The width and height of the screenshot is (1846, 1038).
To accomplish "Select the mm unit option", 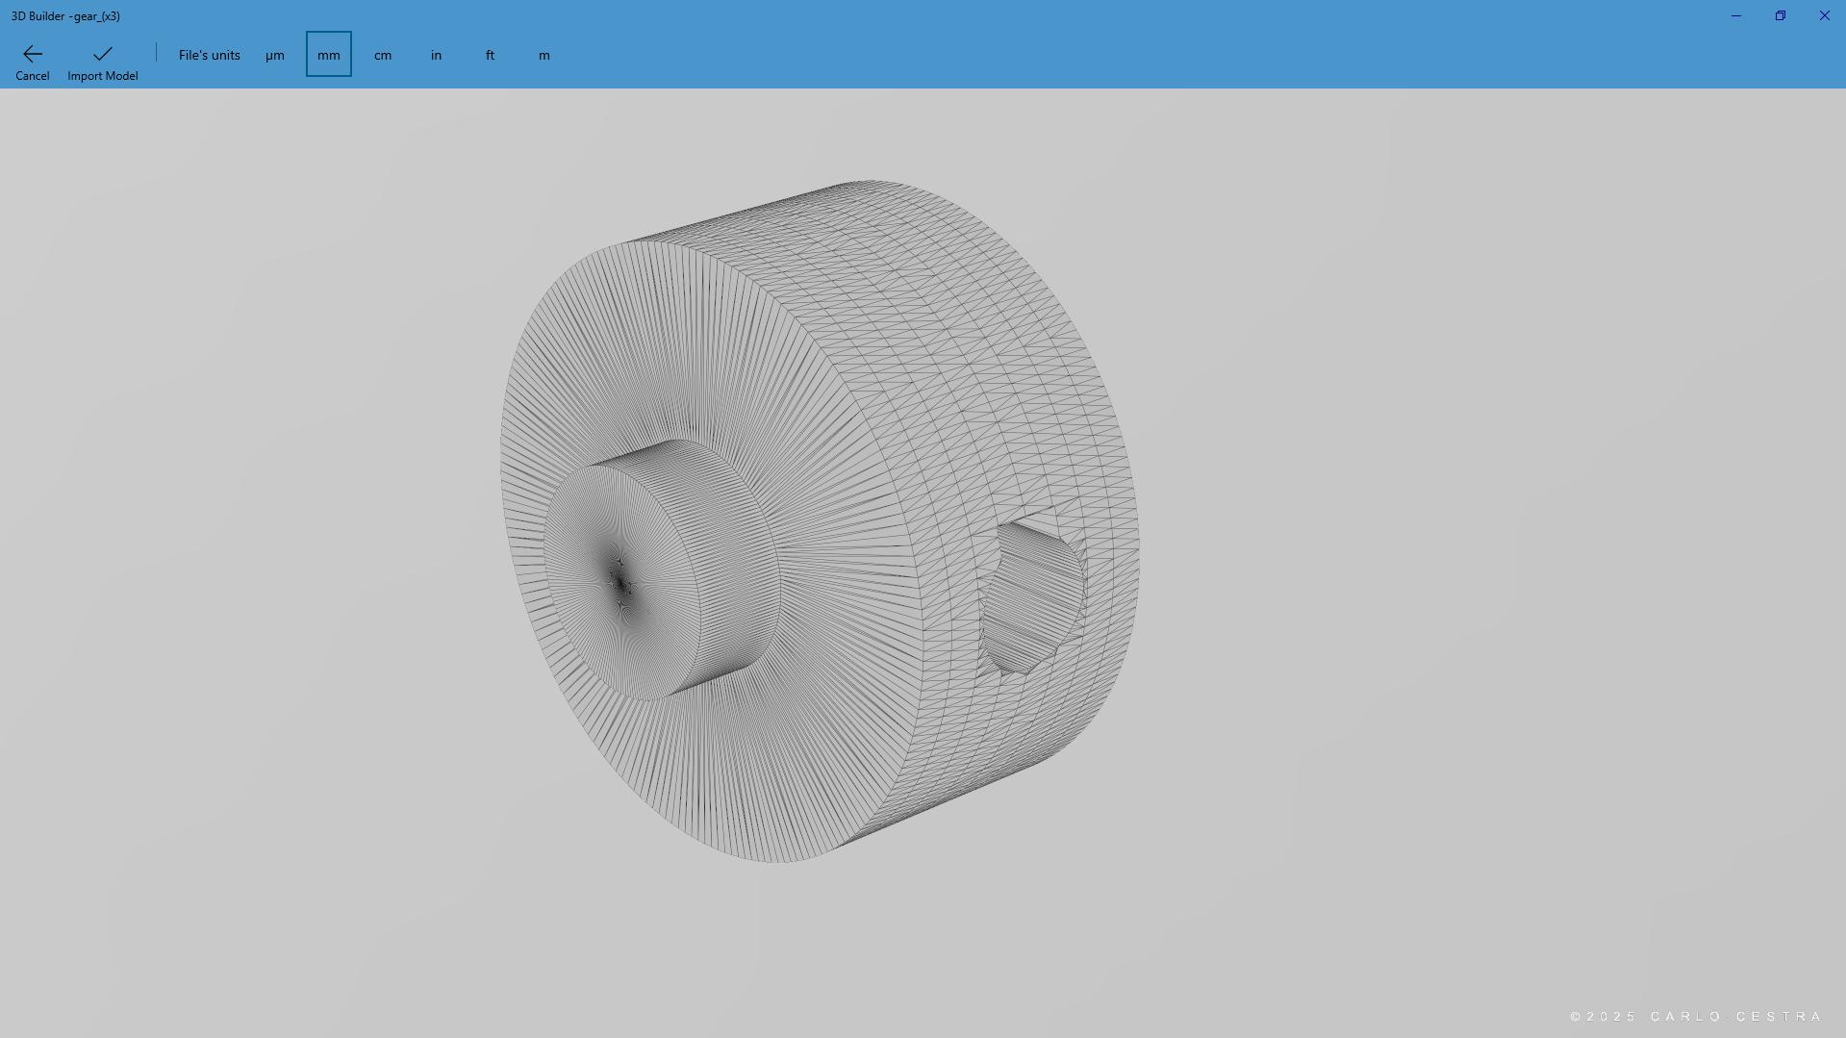I will point(329,55).
